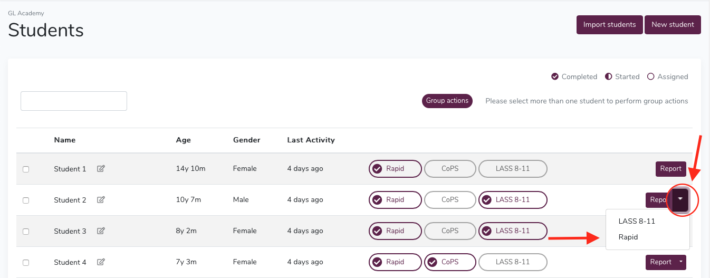
Task: Open Student 2's completed LASS 8-11 badge
Action: 513,200
